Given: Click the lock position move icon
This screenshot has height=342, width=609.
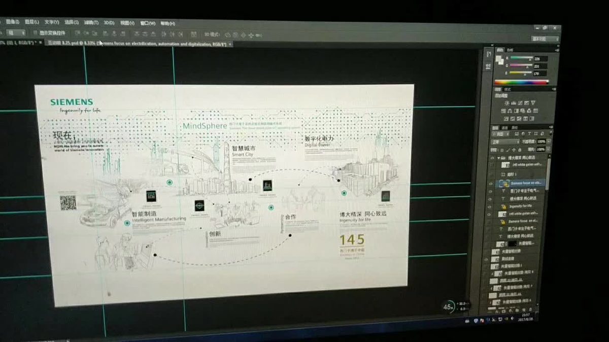Looking at the screenshot, I should click(x=514, y=149).
